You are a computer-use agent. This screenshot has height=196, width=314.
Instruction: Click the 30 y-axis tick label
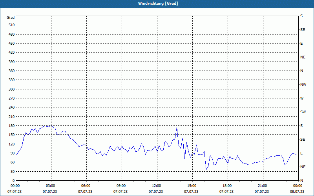(x=13, y=171)
